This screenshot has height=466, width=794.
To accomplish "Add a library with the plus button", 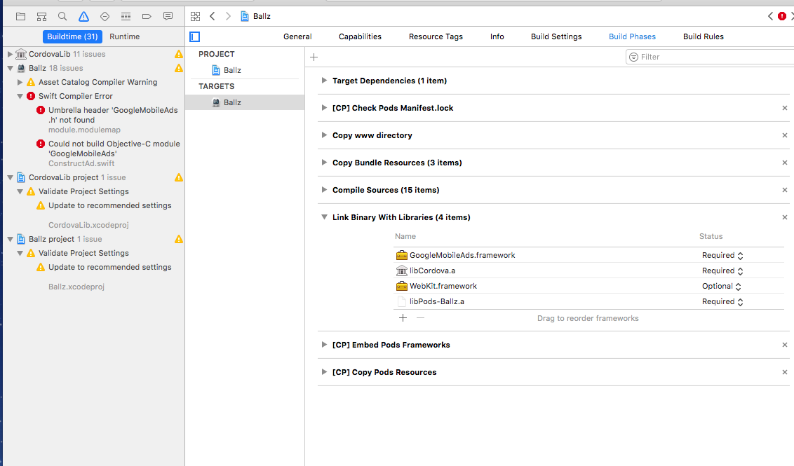I will point(403,317).
